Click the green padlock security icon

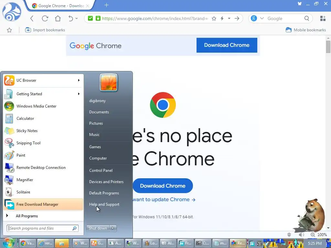[98, 18]
